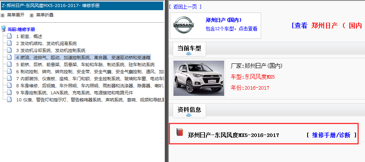This screenshot has height=162, width=365.
Task: Click the 菜单展开 list icon
Action: click(x=3, y=16)
